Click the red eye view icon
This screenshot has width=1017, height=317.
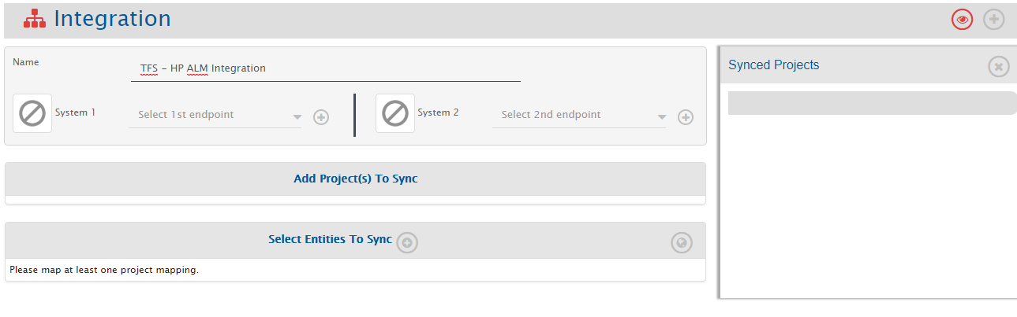962,20
